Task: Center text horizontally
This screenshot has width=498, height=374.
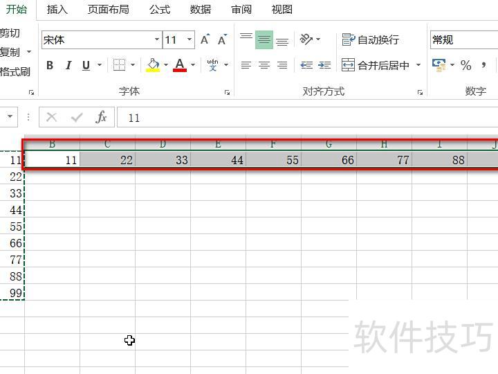Action: 264,65
